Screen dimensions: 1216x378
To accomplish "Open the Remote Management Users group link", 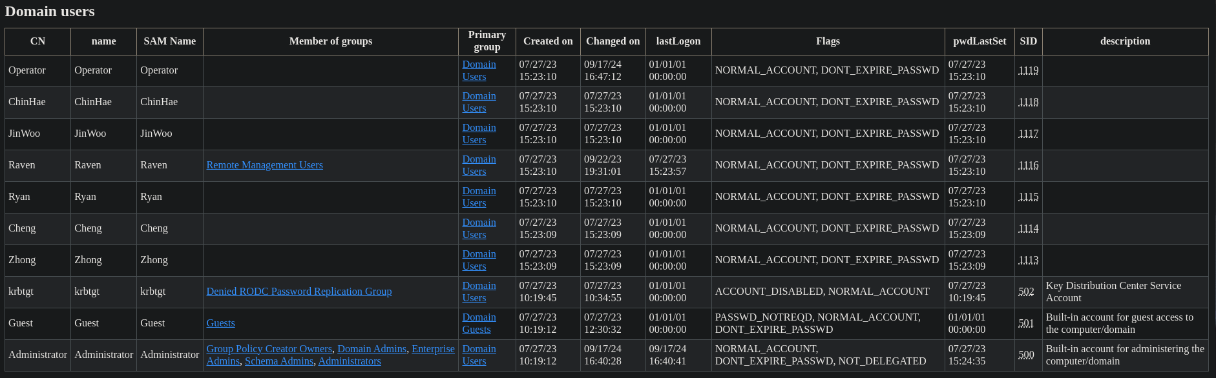I will pos(264,165).
